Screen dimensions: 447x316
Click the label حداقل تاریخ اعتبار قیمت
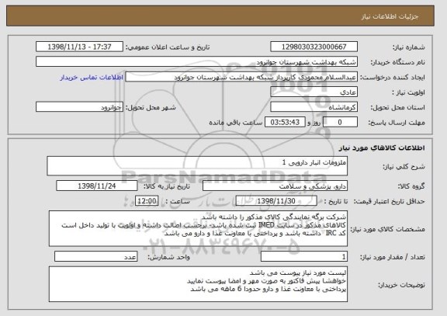click(390, 202)
